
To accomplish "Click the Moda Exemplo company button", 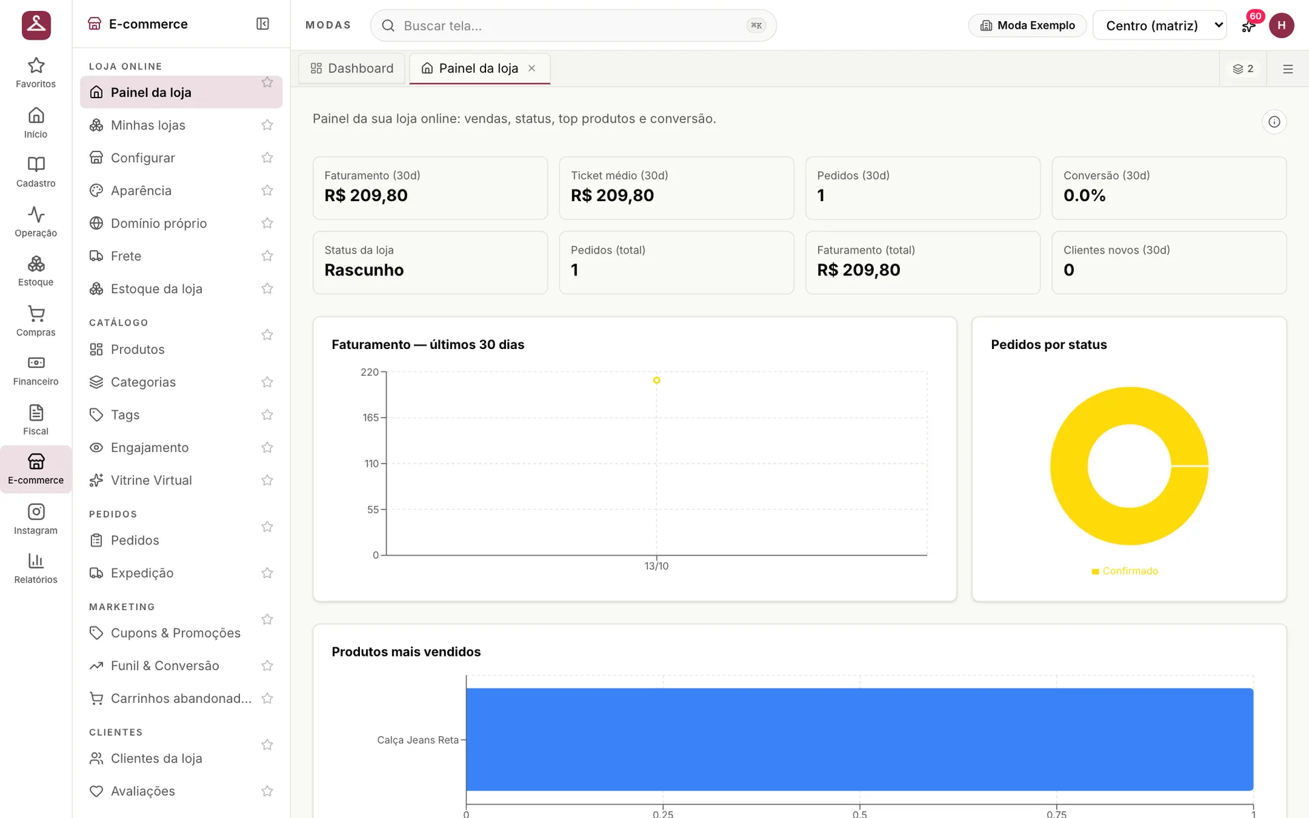I will 1027,25.
